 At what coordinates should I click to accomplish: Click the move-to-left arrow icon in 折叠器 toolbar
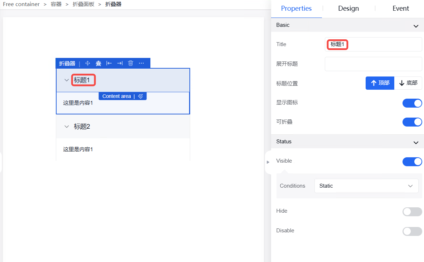[x=109, y=63]
